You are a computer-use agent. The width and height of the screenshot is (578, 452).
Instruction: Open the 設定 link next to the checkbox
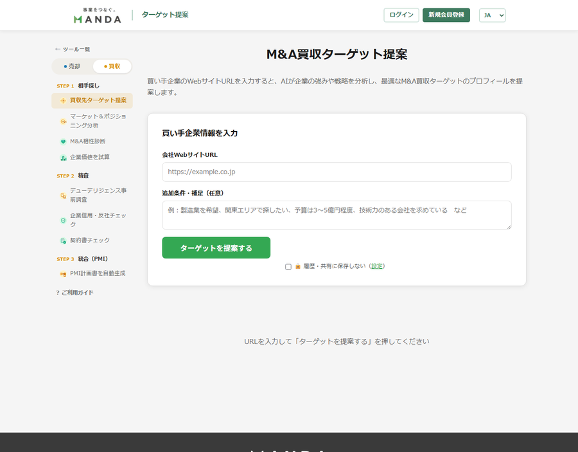pyautogui.click(x=377, y=266)
